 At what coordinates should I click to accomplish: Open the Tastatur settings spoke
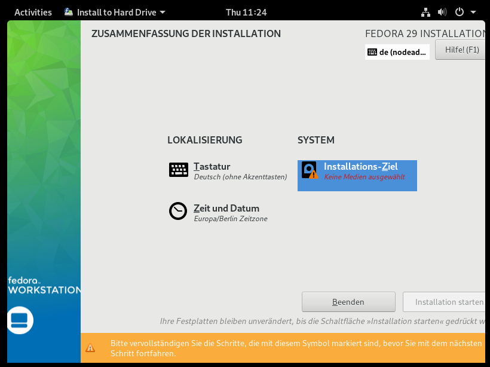[x=228, y=171]
